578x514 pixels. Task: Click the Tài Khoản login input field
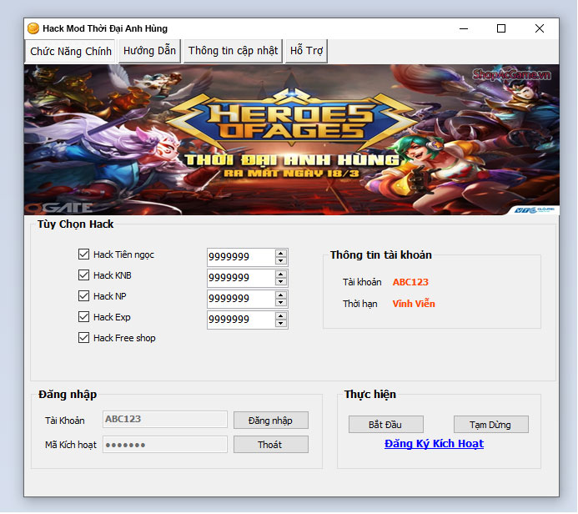[165, 419]
